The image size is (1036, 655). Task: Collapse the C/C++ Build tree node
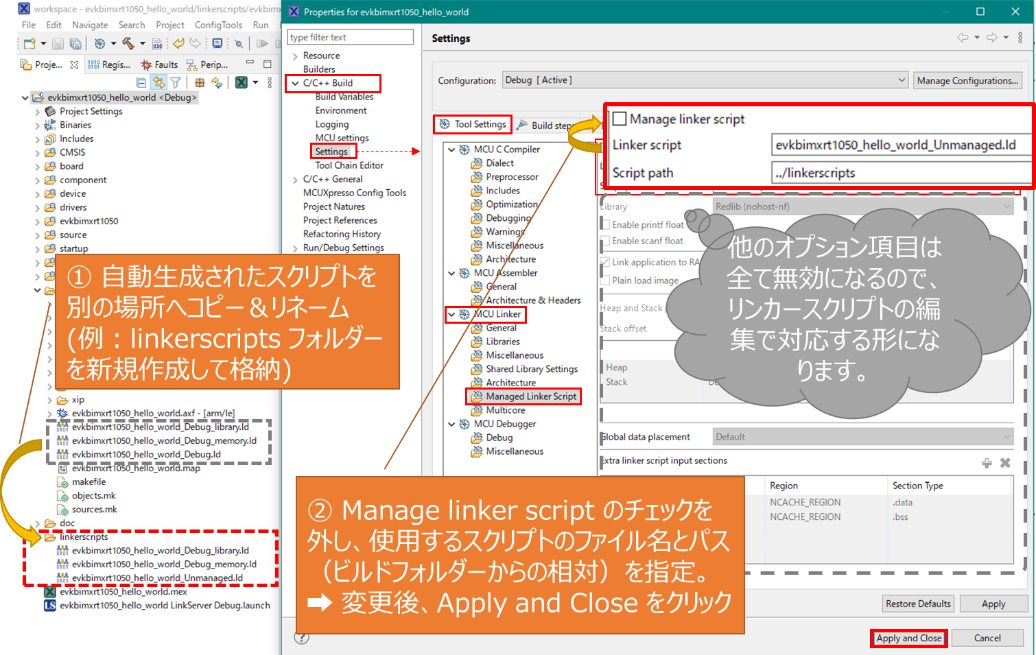coord(295,83)
